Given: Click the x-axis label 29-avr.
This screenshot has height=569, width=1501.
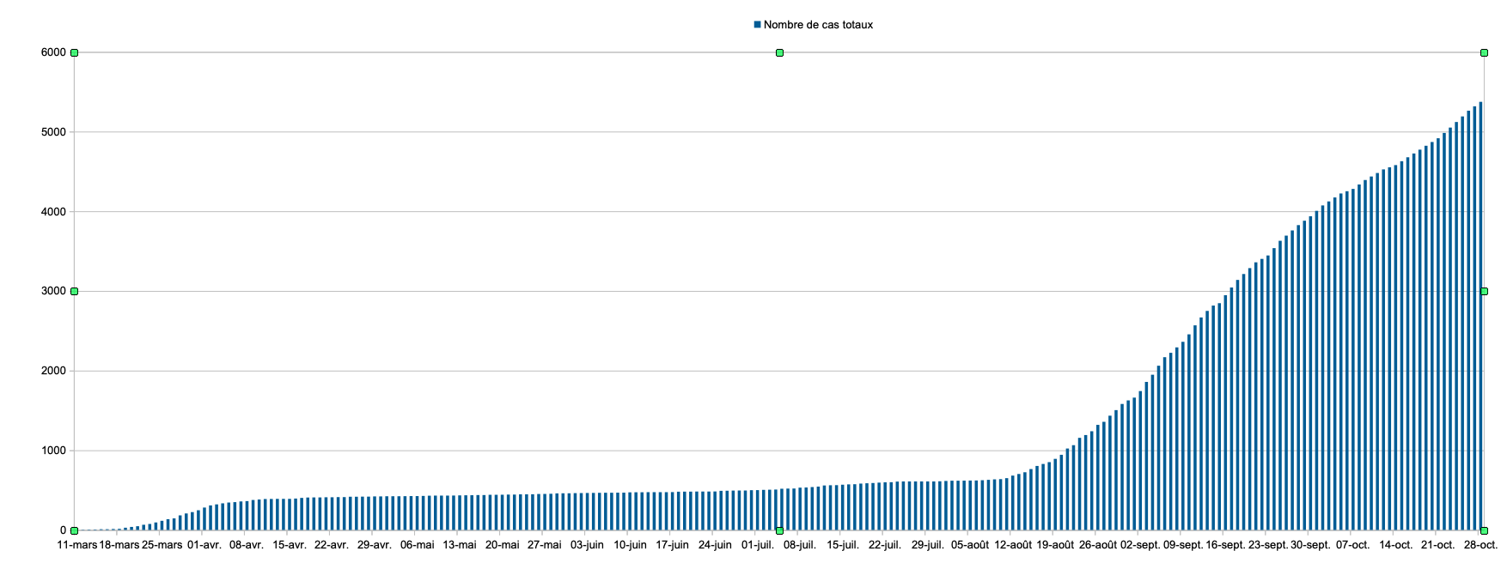Looking at the screenshot, I should (x=375, y=545).
